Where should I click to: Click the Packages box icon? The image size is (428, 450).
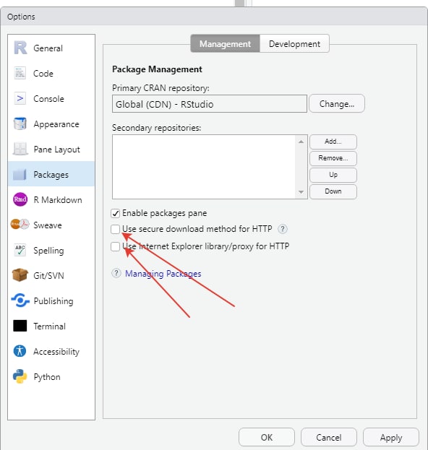click(20, 174)
